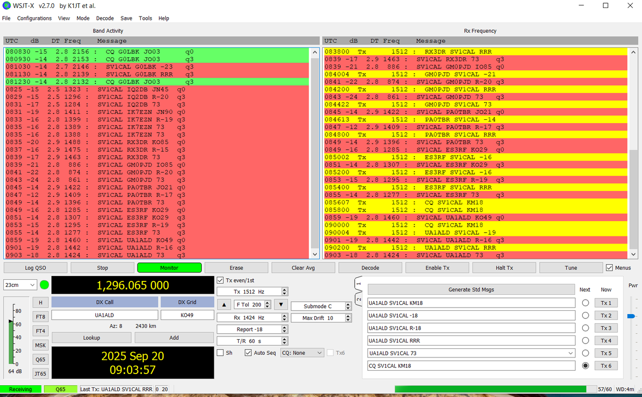Screen dimensions: 642x397
Task: Adjust the Pwr slider handle
Action: point(631,316)
